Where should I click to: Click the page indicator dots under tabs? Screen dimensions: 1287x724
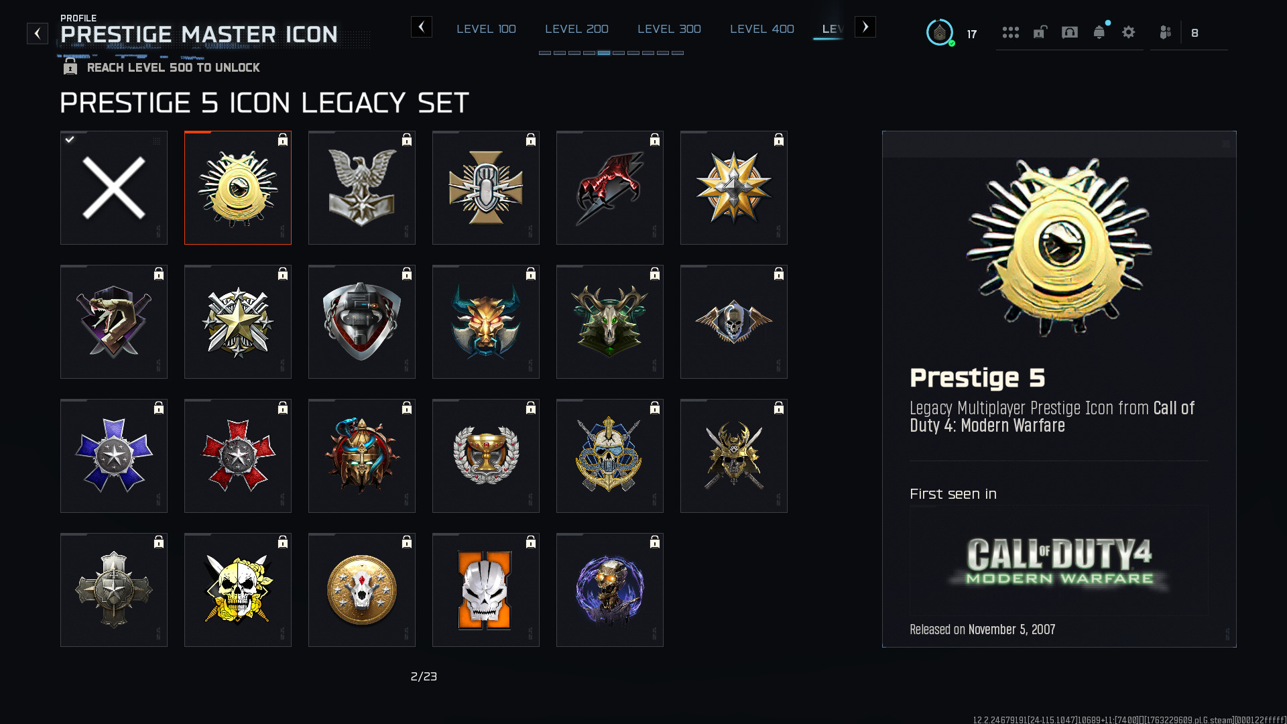pyautogui.click(x=611, y=52)
